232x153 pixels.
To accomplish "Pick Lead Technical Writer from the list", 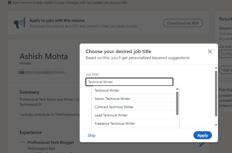I will click(x=111, y=115).
